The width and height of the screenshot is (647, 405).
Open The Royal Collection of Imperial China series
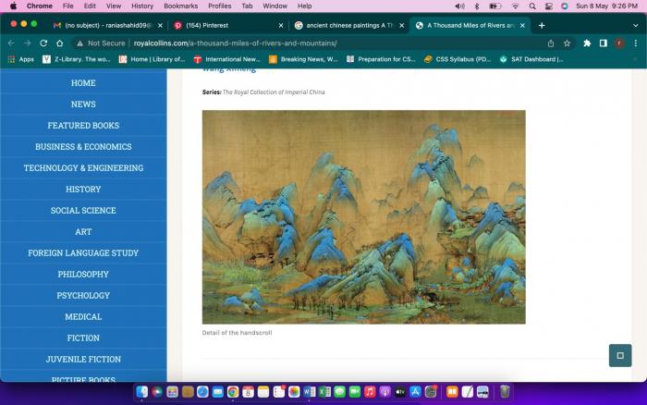point(274,92)
